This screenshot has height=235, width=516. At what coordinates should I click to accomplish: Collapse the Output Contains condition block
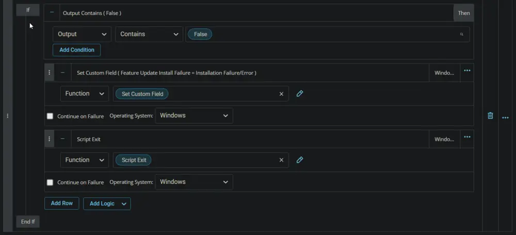tap(52, 13)
